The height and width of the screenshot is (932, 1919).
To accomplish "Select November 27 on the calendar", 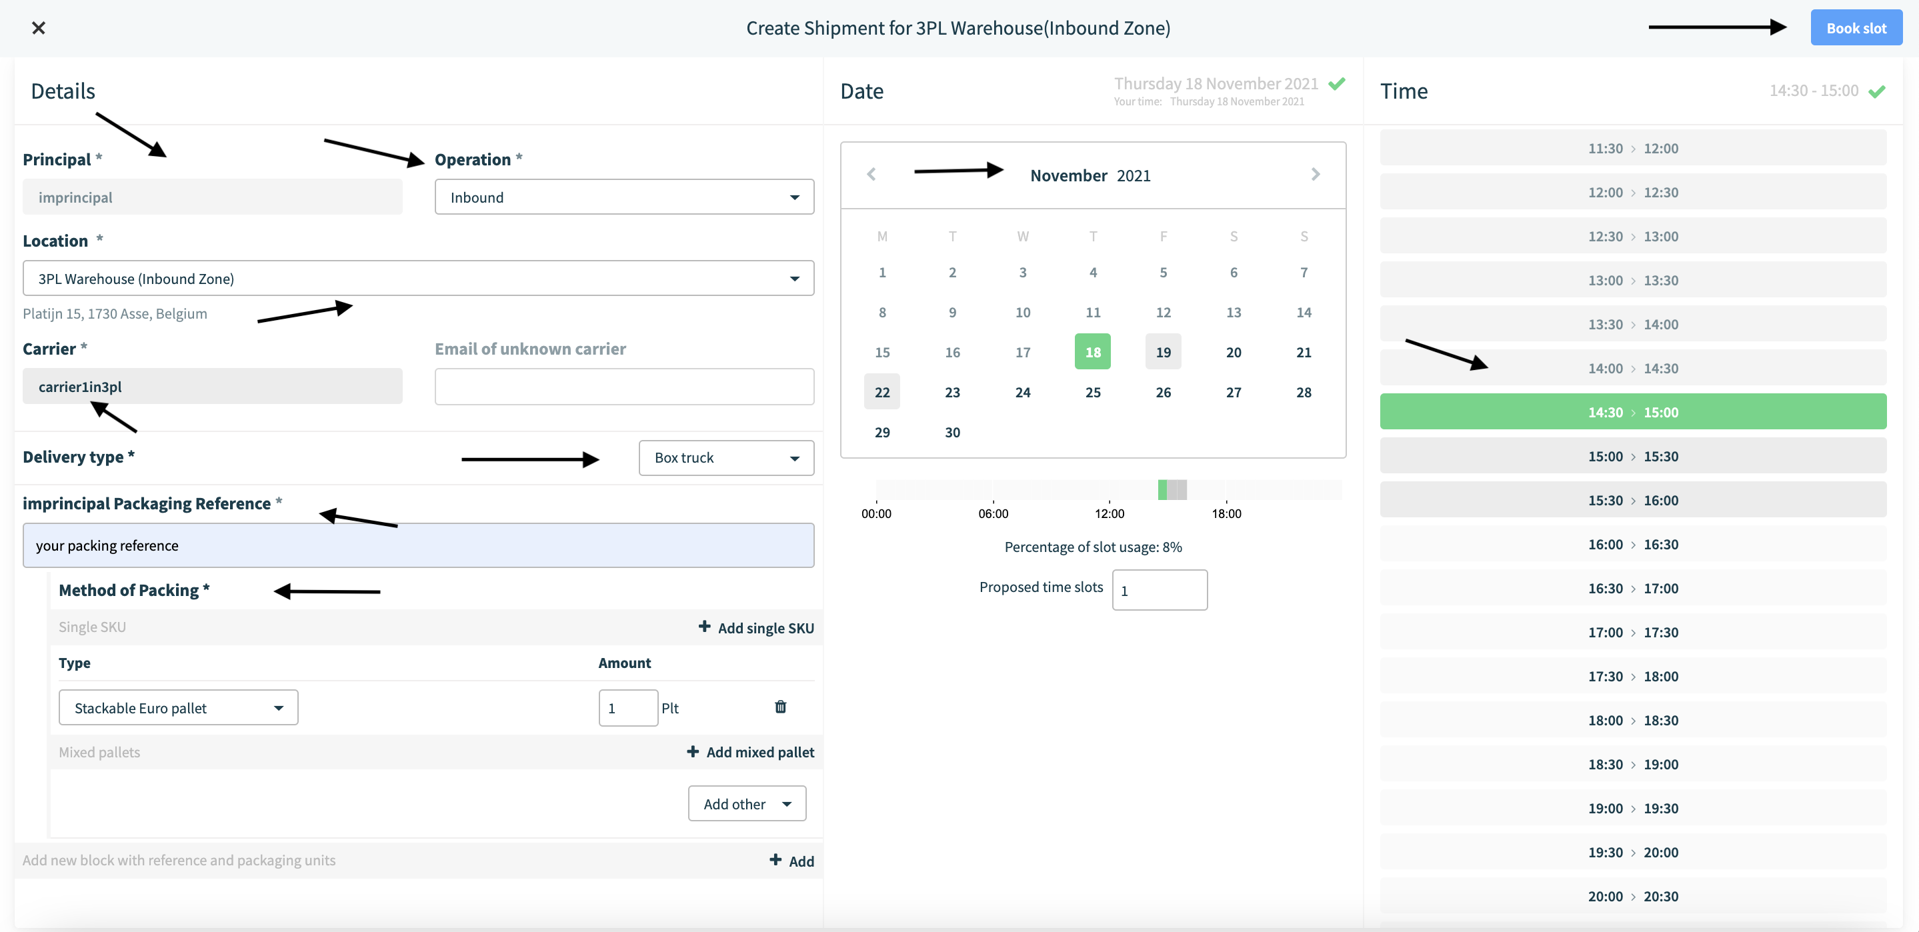I will click(x=1233, y=392).
